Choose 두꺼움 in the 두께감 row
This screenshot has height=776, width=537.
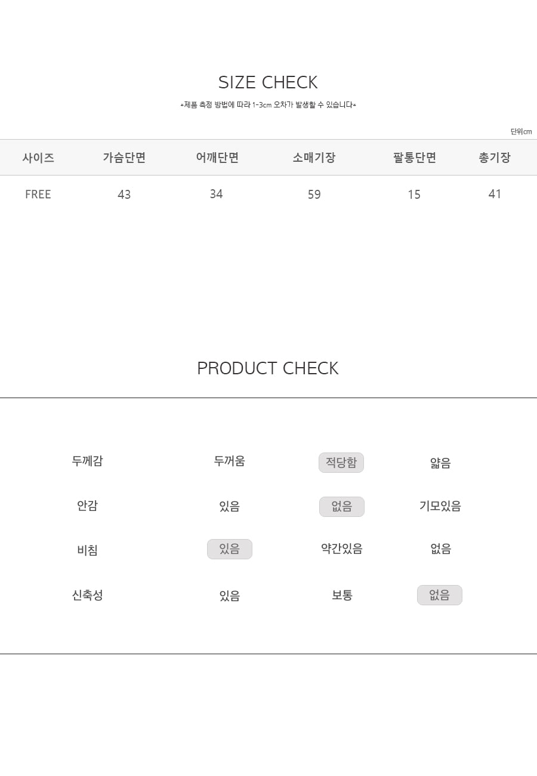[x=230, y=461]
